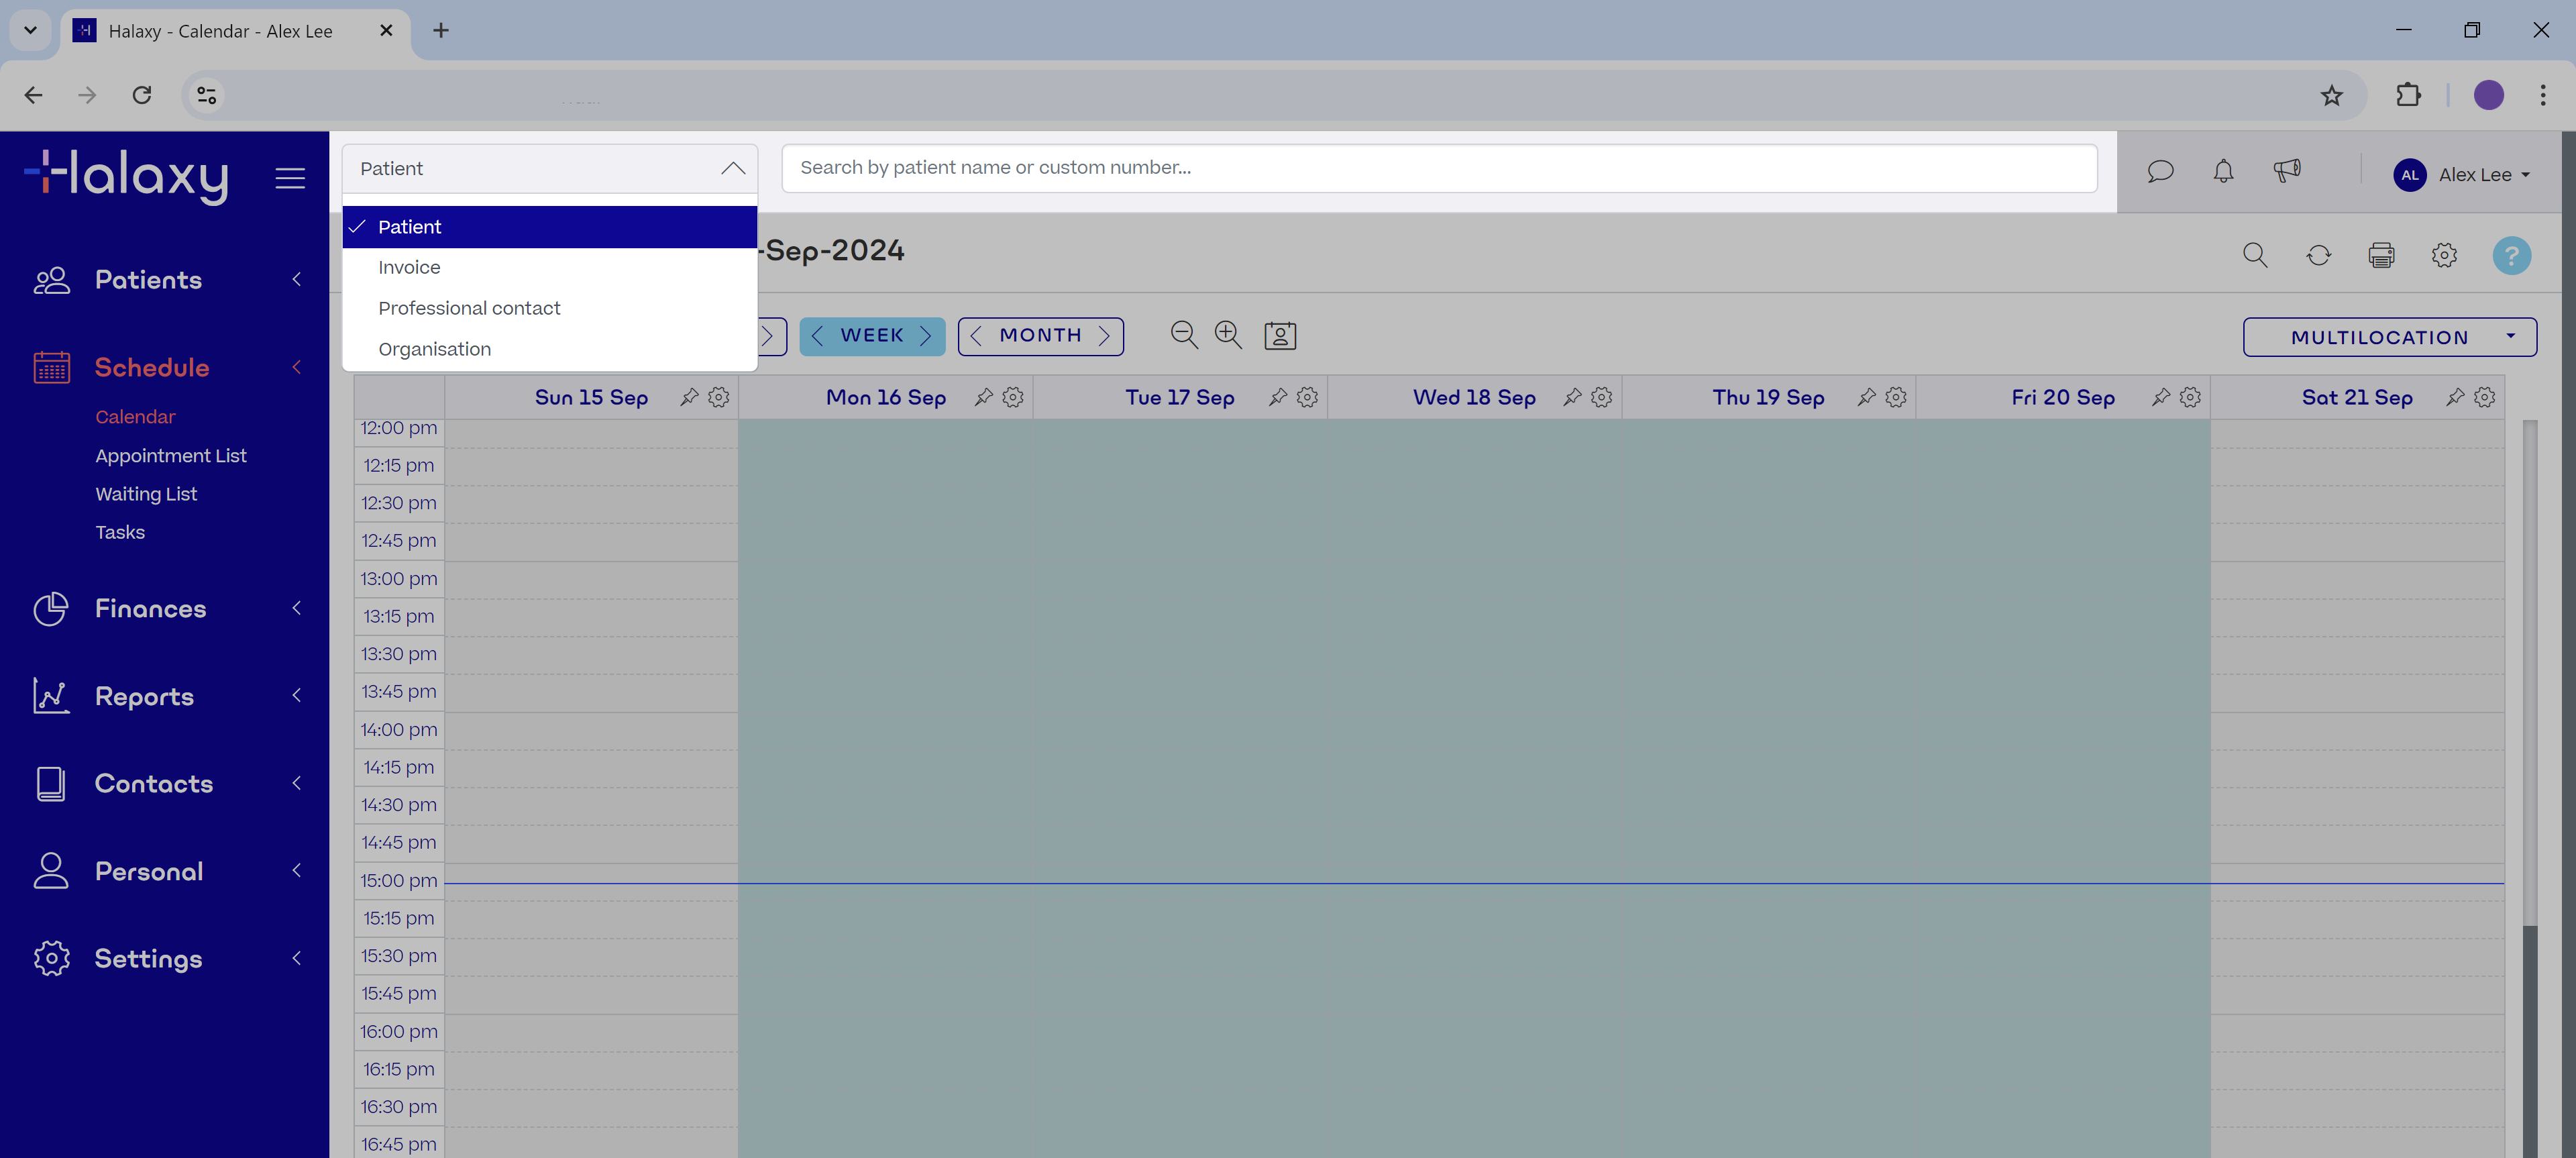Click the patient search input field

[1438, 168]
